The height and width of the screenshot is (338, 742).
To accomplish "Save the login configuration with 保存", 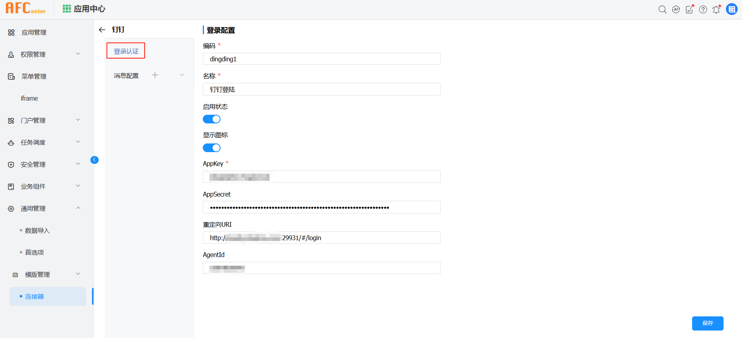I will 707,323.
